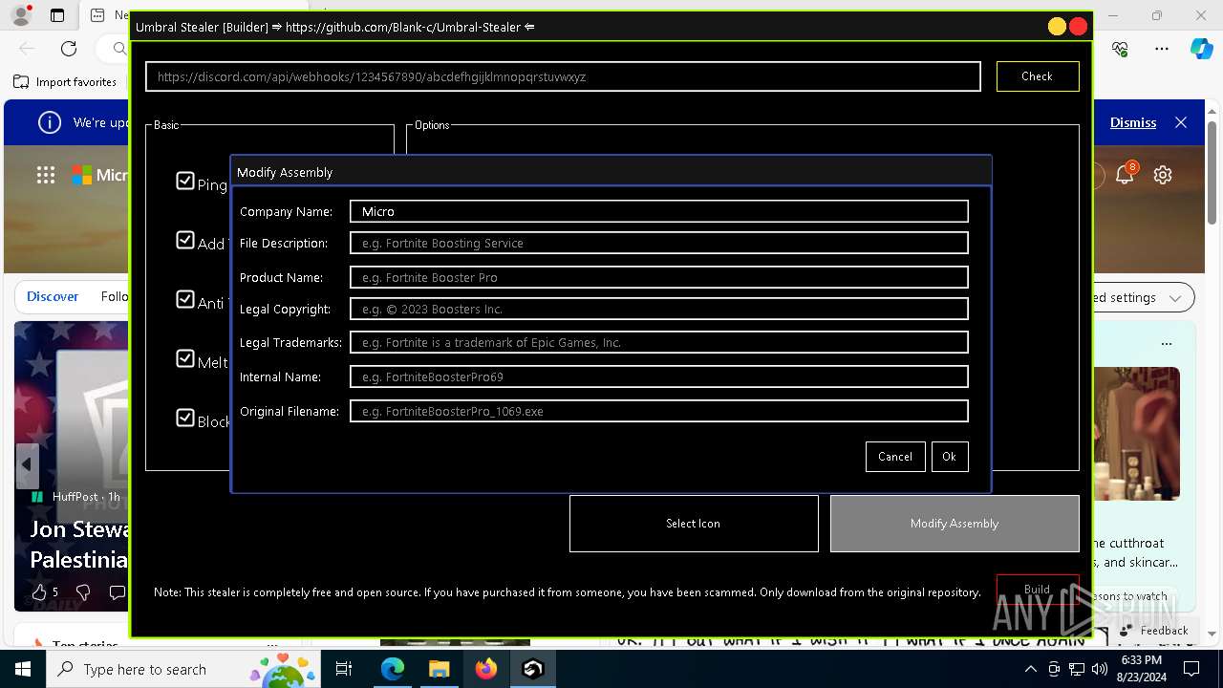Image resolution: width=1223 pixels, height=688 pixels.
Task: Click the info icon in blue banner
Action: point(49,122)
